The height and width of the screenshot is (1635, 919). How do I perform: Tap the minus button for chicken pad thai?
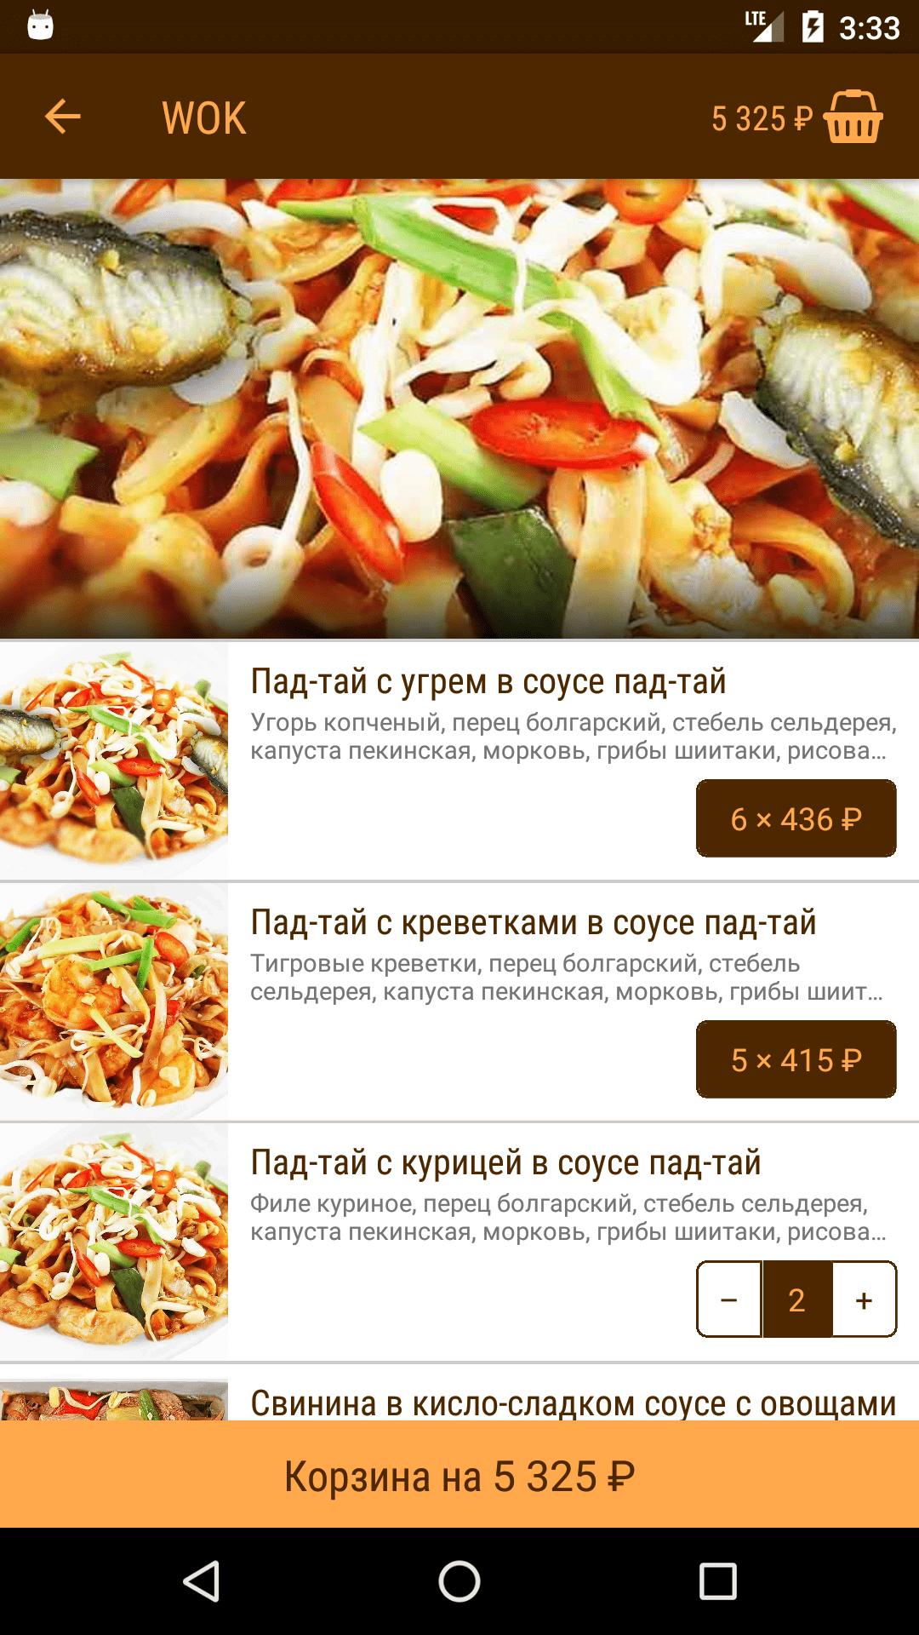729,1299
